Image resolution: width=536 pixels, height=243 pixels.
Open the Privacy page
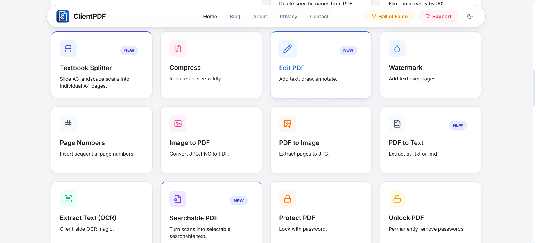pos(288,17)
